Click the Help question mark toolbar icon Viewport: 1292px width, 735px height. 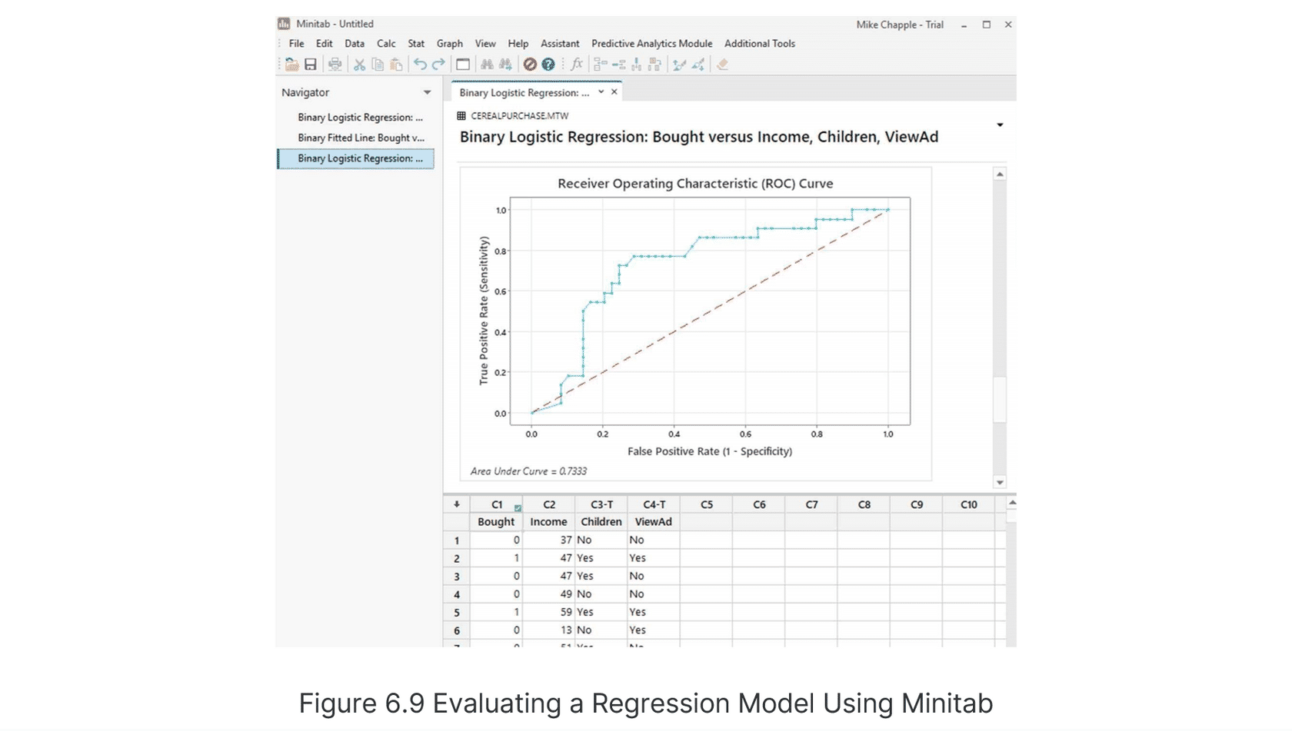point(548,65)
